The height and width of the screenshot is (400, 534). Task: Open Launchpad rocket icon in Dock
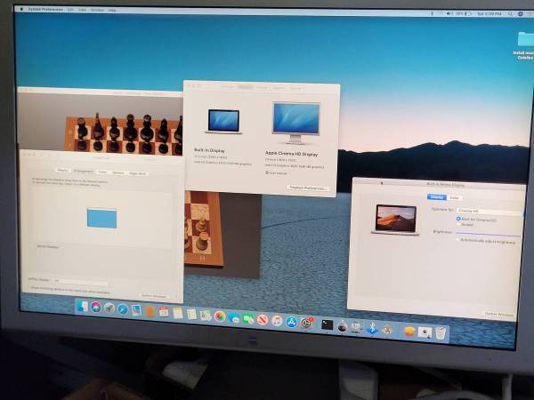109,308
